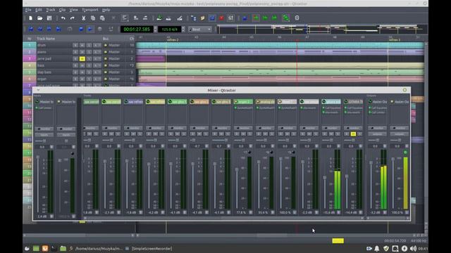The image size is (451, 253).
Task: Toggle the Loop transport icon
Action: point(70,29)
